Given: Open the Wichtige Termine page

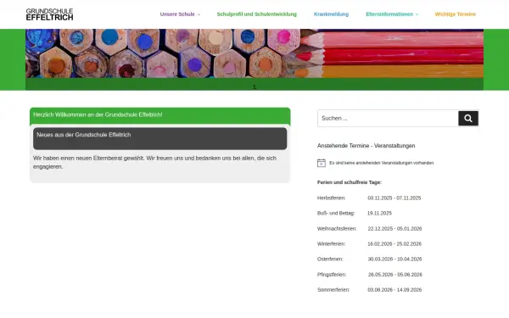Looking at the screenshot, I should click(x=455, y=14).
